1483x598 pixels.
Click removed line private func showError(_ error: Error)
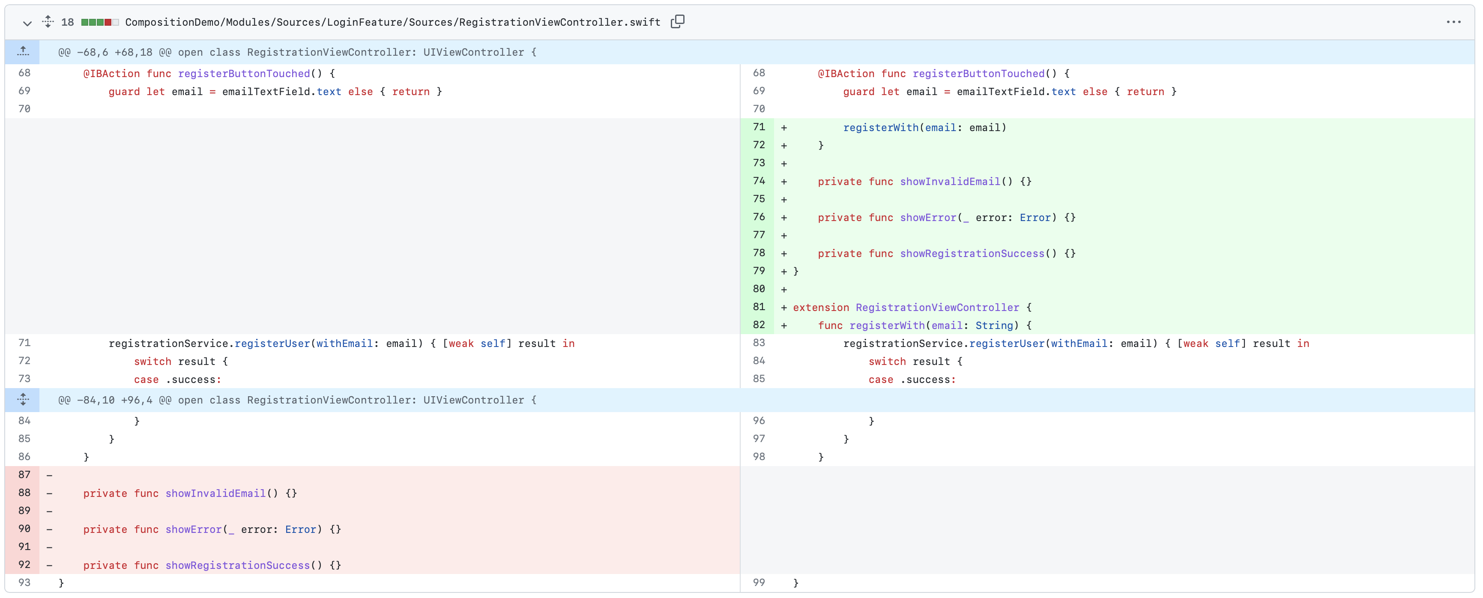point(212,529)
